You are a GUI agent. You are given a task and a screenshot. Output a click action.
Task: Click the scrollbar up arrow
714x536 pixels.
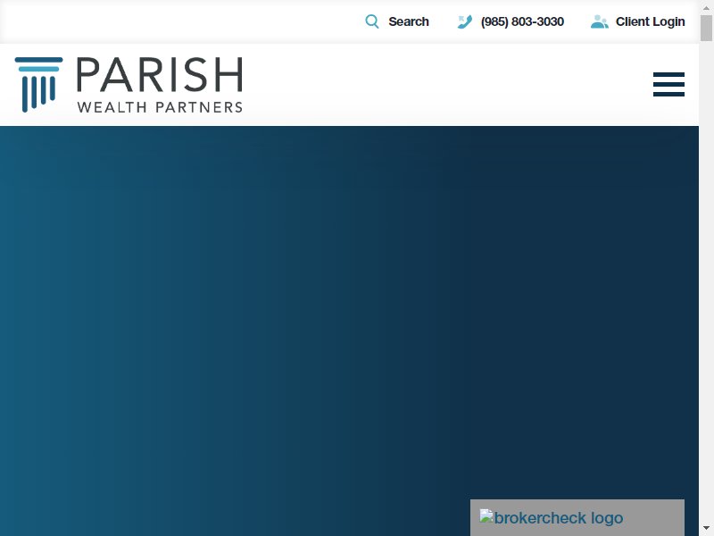706,8
